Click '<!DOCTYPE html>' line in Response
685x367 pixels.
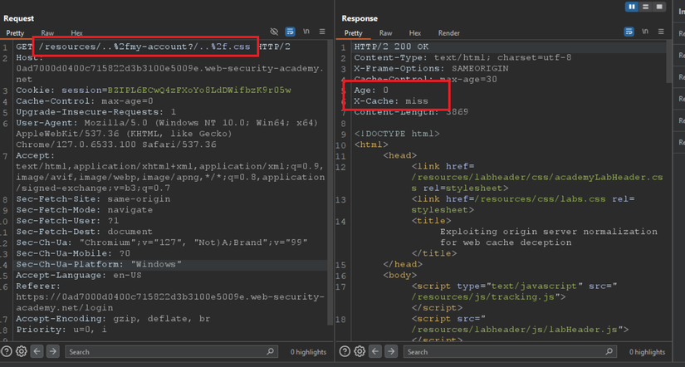[397, 134]
